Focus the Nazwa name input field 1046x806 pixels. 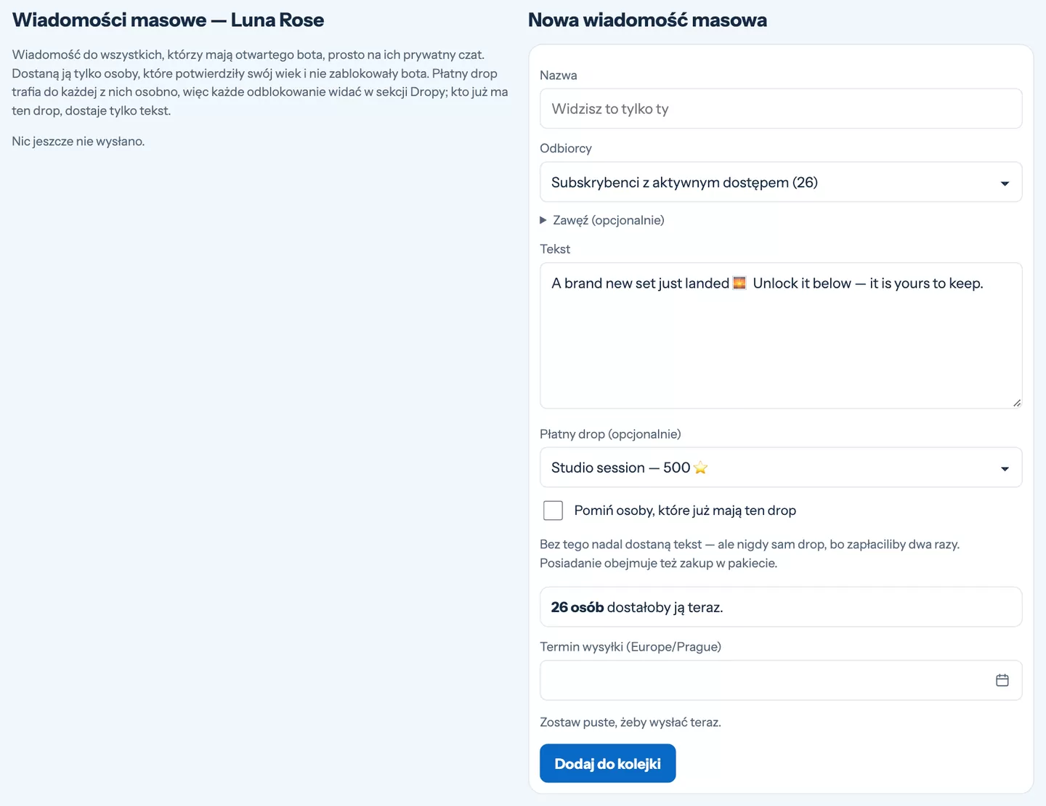(x=781, y=109)
